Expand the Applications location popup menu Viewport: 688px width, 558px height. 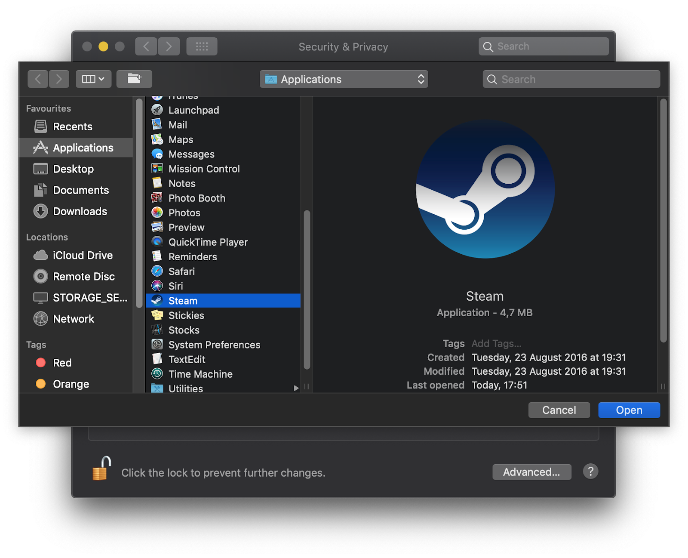pos(344,79)
